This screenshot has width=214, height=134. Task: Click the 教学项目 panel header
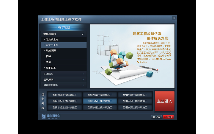(x=64, y=28)
